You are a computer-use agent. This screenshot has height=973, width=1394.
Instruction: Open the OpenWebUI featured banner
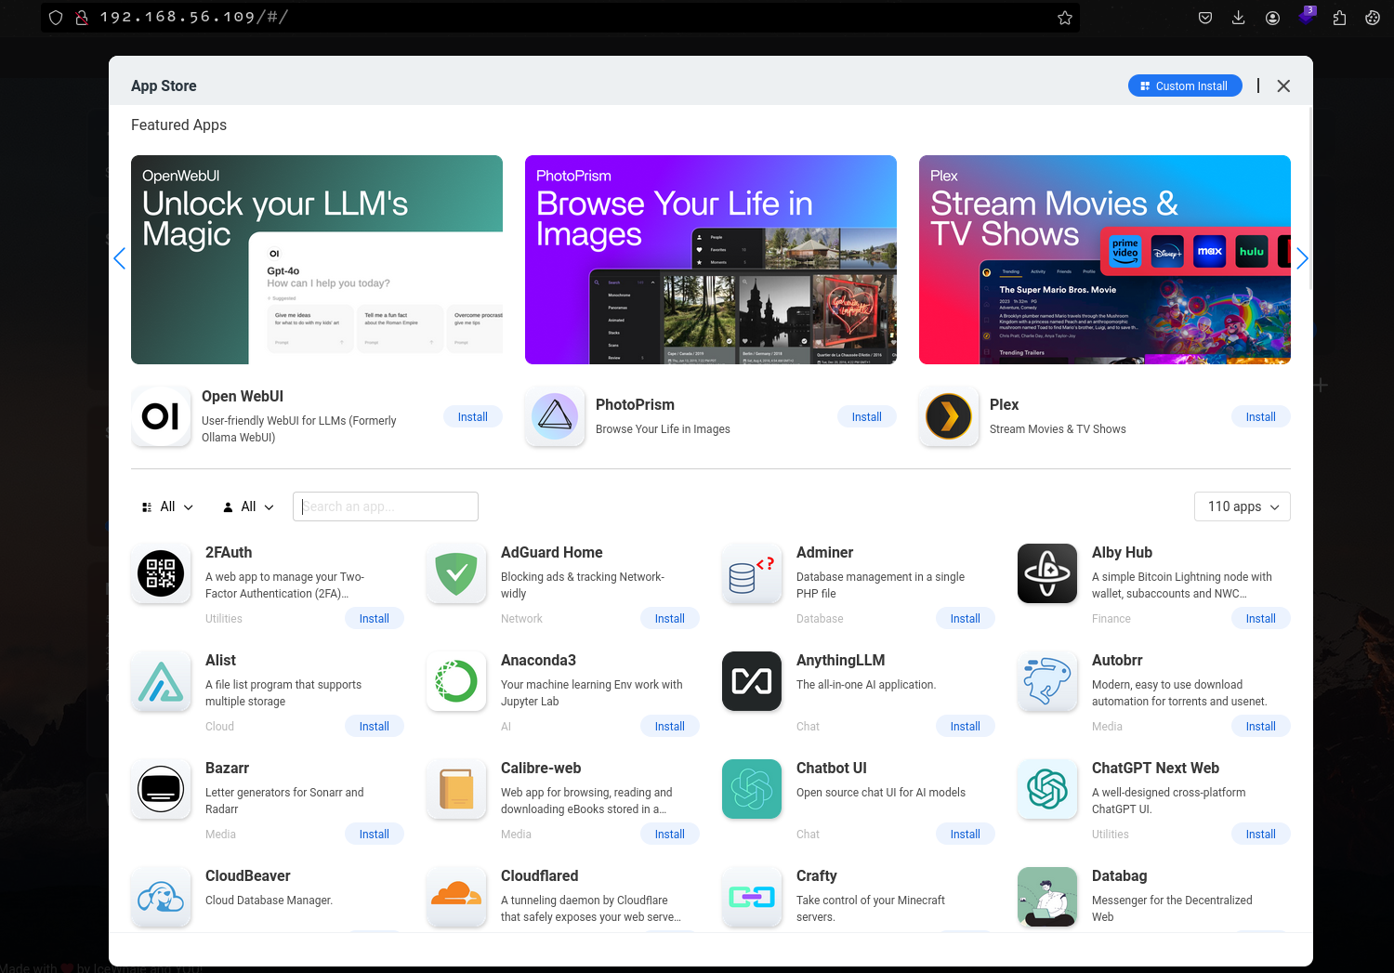click(317, 259)
